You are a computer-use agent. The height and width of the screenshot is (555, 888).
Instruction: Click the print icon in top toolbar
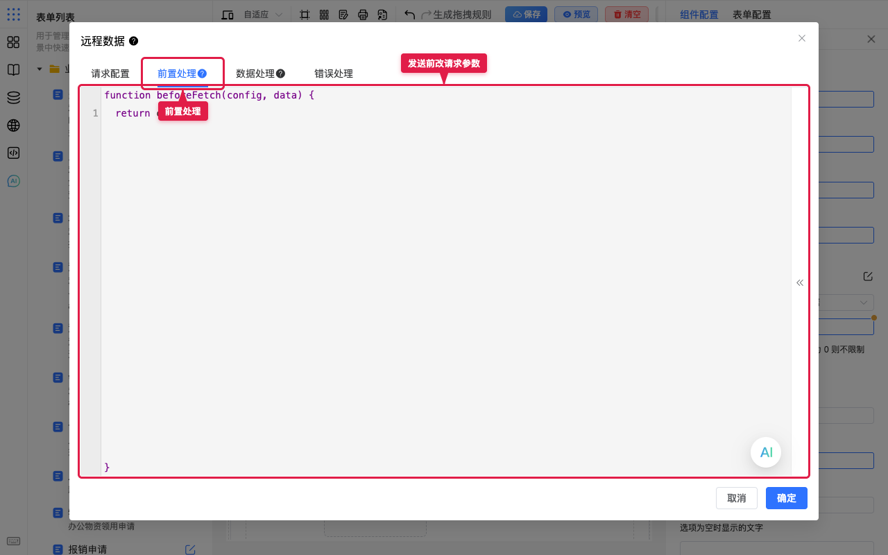click(x=363, y=15)
